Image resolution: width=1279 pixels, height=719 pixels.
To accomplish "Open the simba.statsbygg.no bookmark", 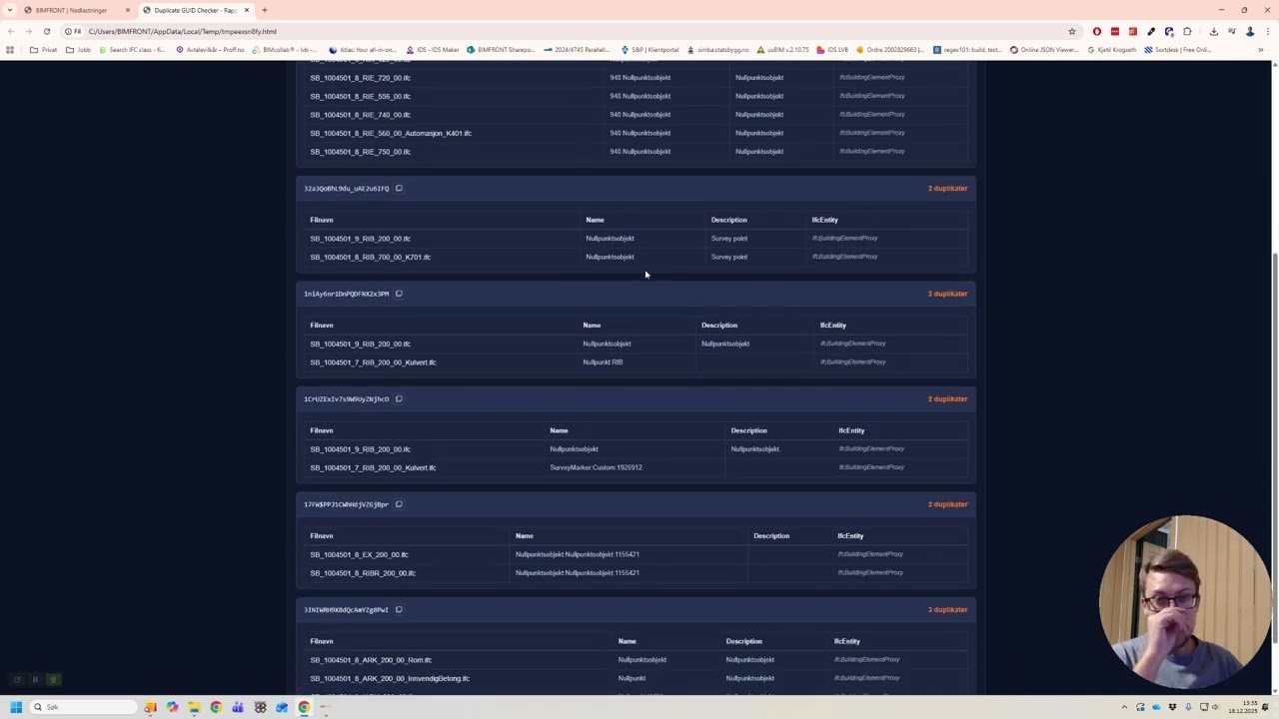I will pos(717,50).
